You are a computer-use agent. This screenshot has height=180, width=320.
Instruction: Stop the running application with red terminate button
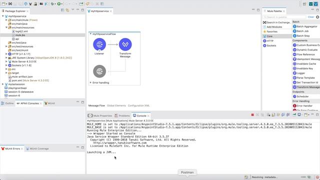pyautogui.click(x=252, y=115)
